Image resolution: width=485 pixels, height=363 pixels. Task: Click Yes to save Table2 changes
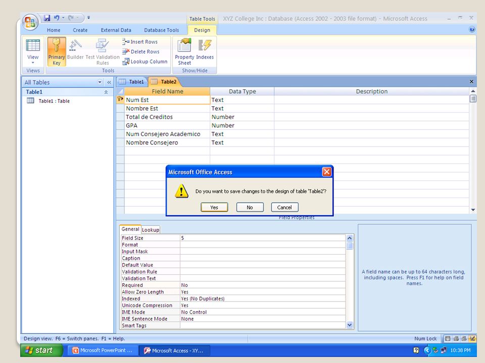click(214, 207)
